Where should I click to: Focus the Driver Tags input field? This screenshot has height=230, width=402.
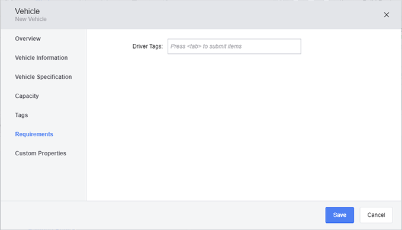(234, 46)
